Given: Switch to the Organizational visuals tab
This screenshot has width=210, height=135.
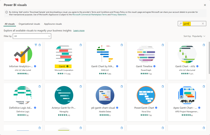Looking at the screenshot, I should [29, 24].
